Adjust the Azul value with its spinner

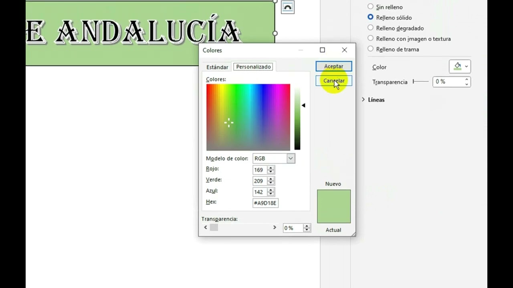coord(271,192)
